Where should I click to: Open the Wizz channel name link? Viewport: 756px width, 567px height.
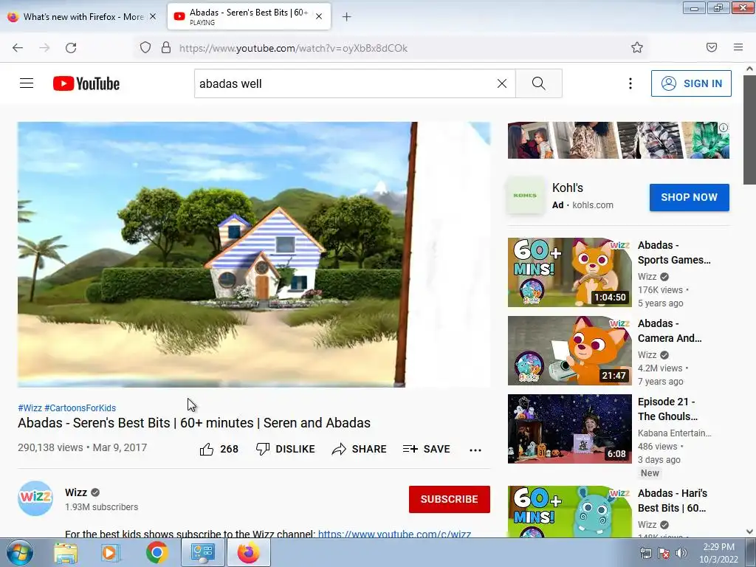pos(76,492)
